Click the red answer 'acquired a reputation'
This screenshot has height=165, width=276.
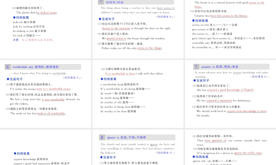click(x=219, y=100)
